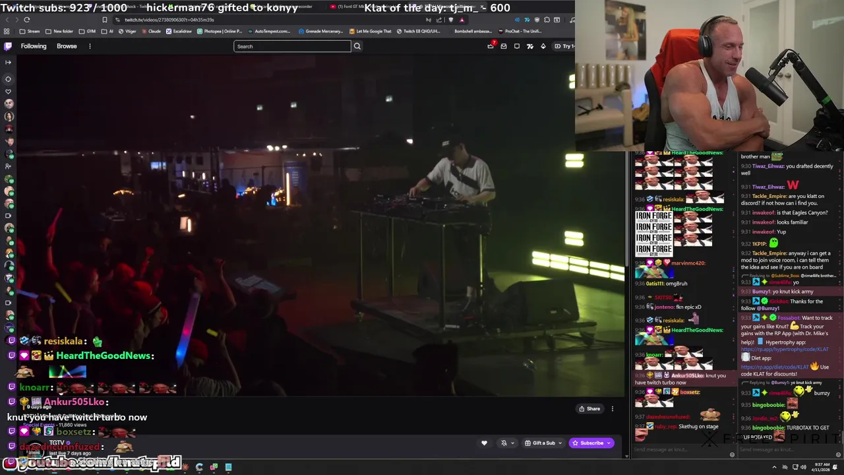Viewport: 844px width, 475px height.
Task: Open the video options three-dot menu next to Share
Action: point(613,409)
